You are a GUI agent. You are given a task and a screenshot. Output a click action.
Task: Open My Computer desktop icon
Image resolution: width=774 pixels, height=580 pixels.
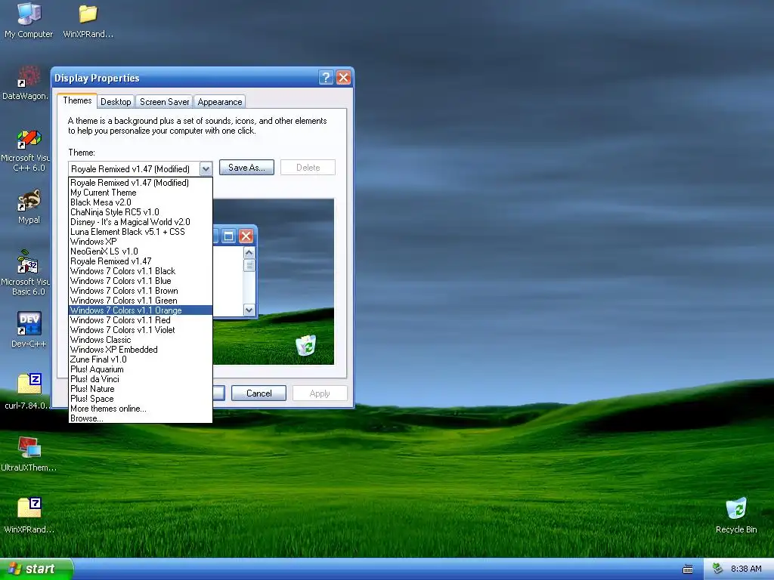29,20
